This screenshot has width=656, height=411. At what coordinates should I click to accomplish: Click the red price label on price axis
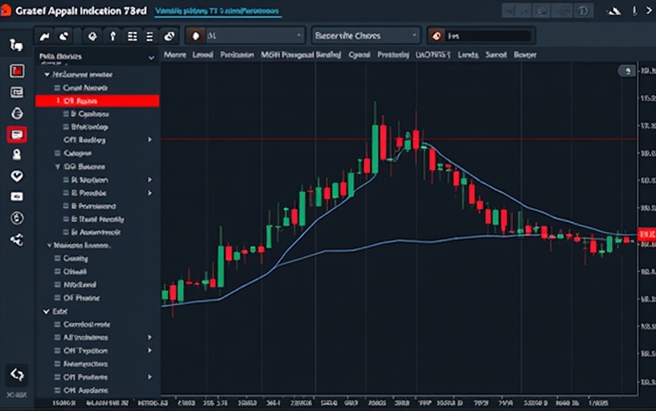click(x=646, y=233)
